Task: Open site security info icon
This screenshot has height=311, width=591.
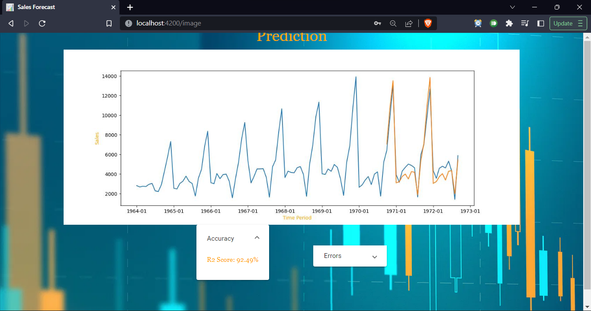Action: (x=128, y=23)
